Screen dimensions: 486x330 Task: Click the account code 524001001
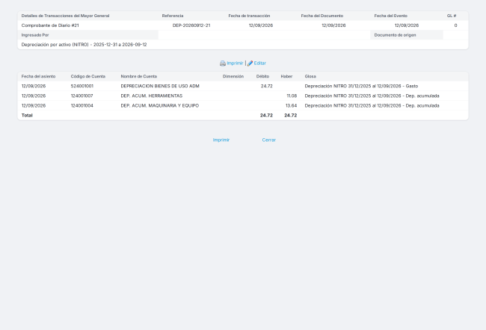point(81,86)
